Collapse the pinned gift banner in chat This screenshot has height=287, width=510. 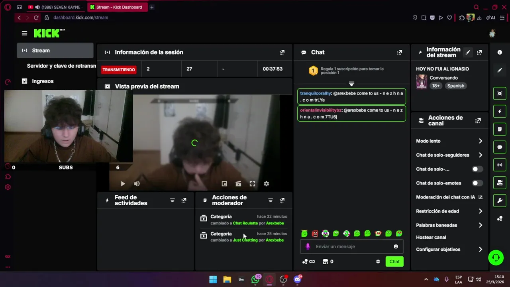point(351,84)
